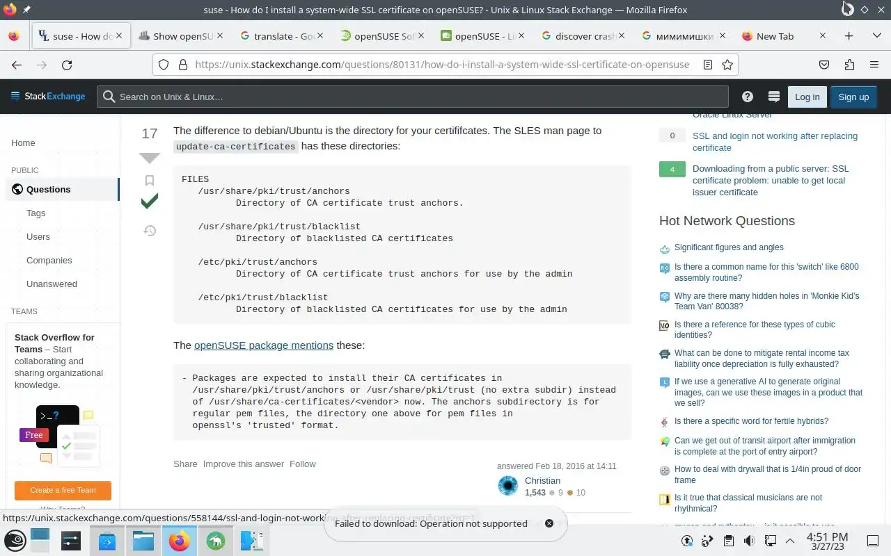The image size is (891, 556).
Task: Open Discover software center in taskbar
Action: click(107, 541)
